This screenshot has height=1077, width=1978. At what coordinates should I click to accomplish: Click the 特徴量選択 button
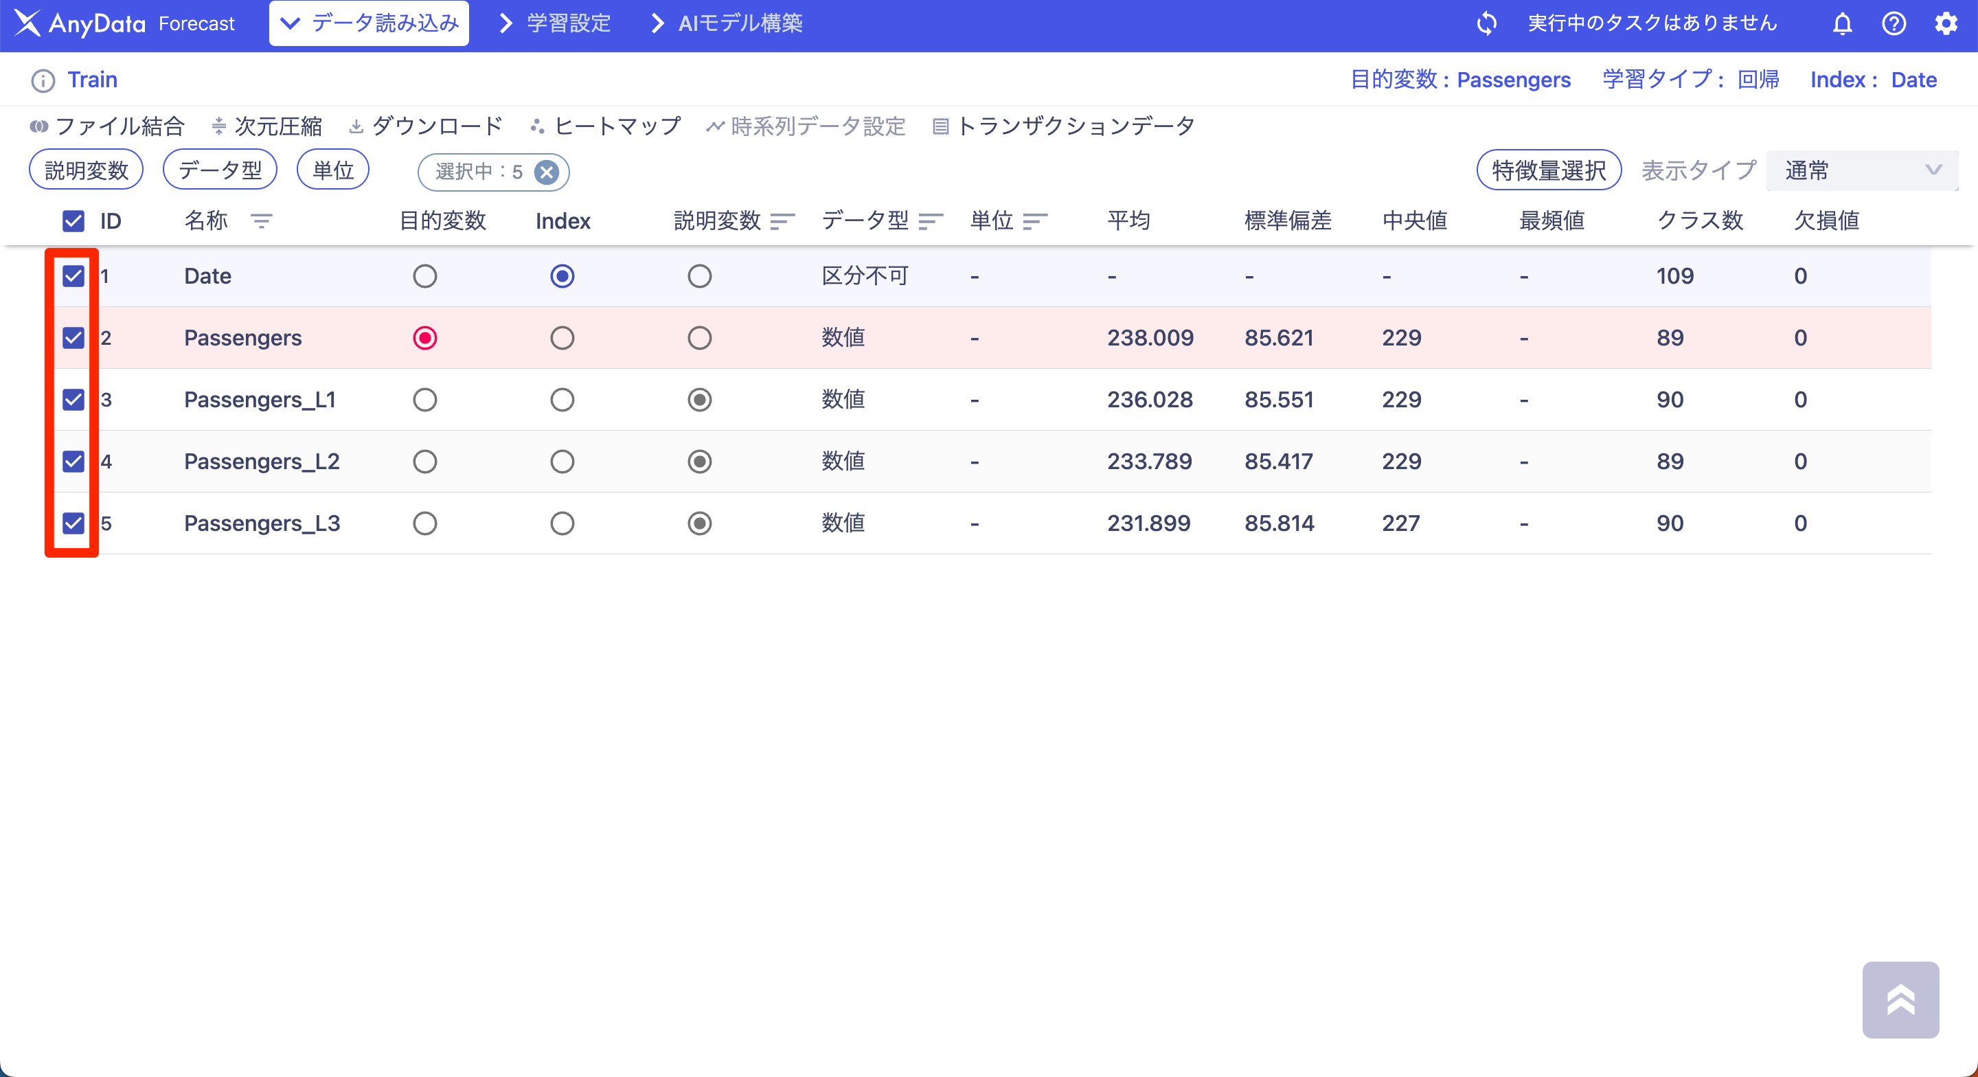(1549, 170)
